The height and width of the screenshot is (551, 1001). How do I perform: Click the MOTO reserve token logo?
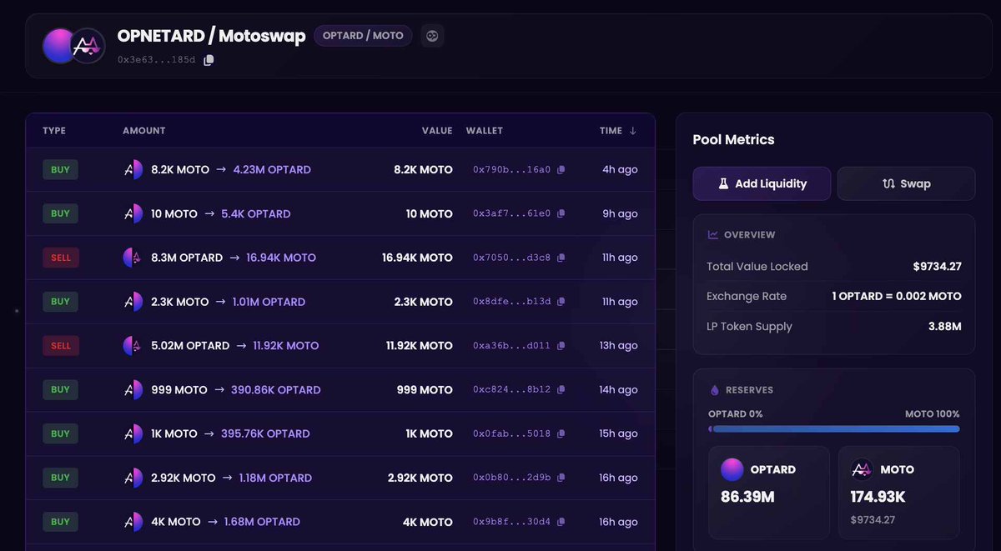(x=862, y=469)
